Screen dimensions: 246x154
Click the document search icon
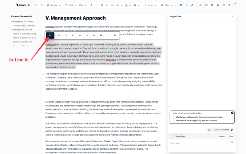[218, 5]
